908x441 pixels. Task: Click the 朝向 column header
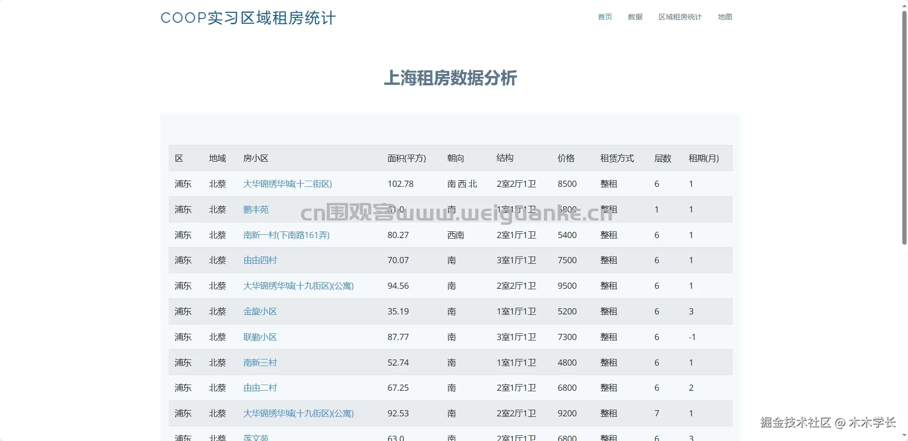pos(455,158)
